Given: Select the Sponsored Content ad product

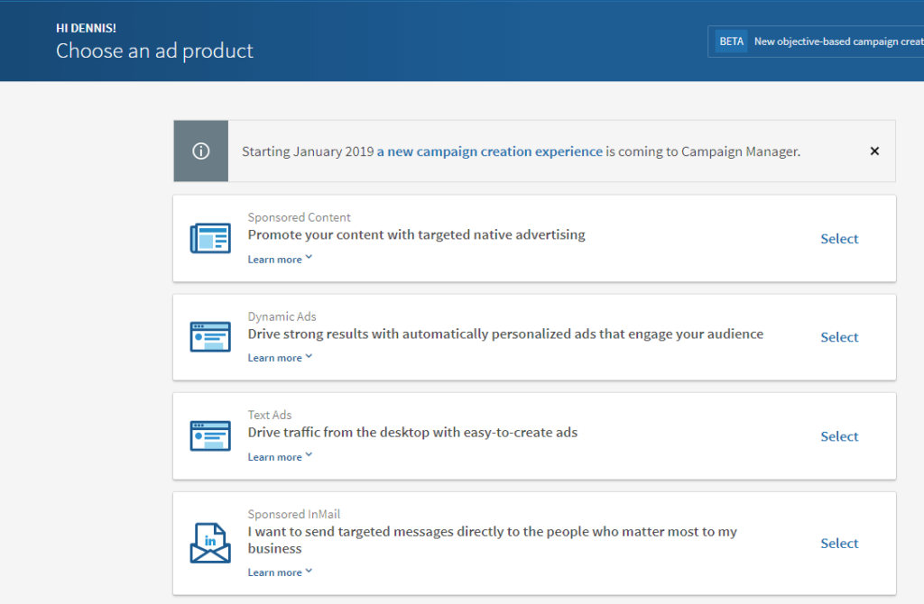Looking at the screenshot, I should tap(839, 238).
